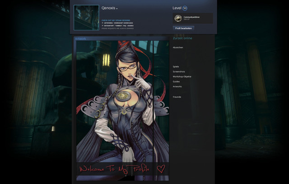Open Freunde in the sidebar
289x184 pixels.
tap(177, 97)
